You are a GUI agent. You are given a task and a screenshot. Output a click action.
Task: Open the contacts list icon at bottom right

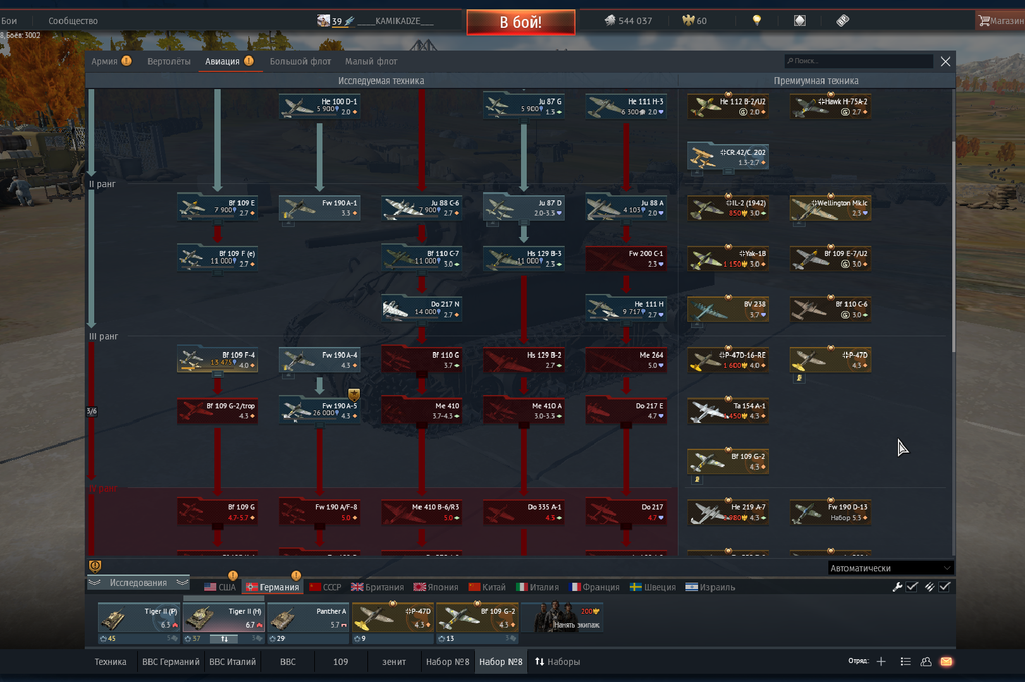pos(905,661)
